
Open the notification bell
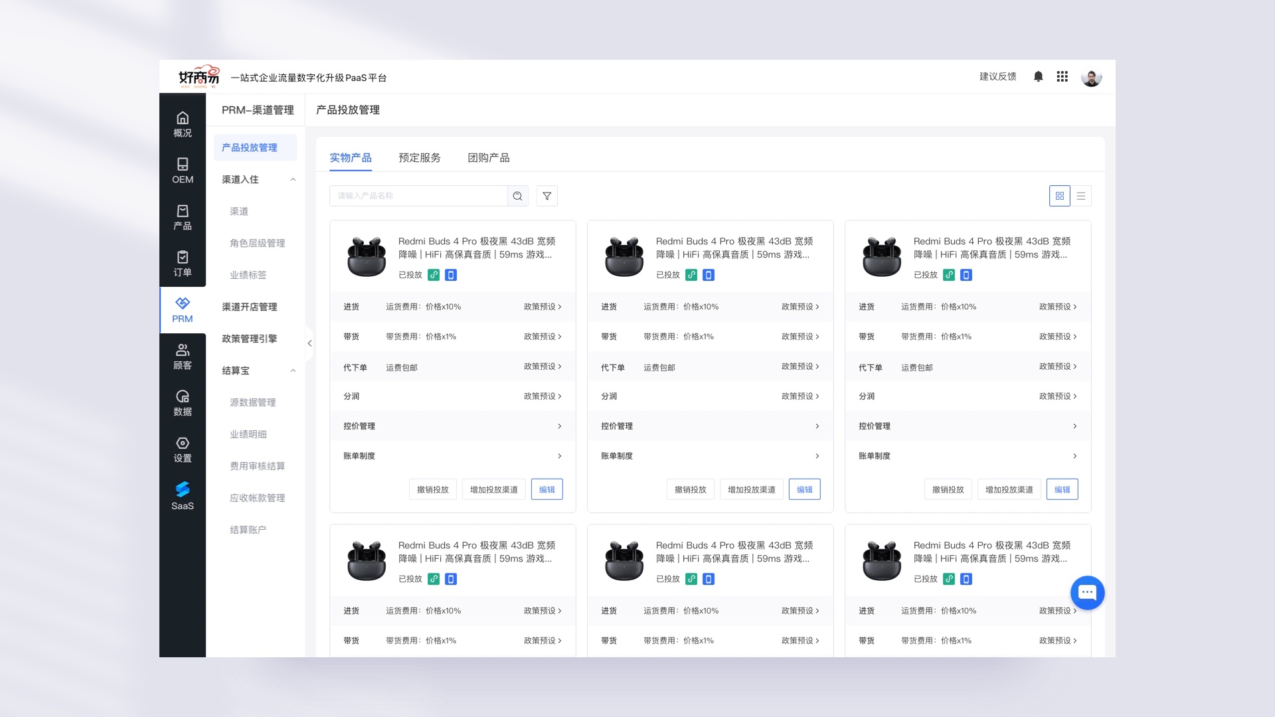(1038, 76)
